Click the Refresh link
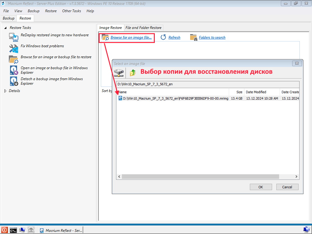The height and width of the screenshot is (234, 312). point(174,37)
